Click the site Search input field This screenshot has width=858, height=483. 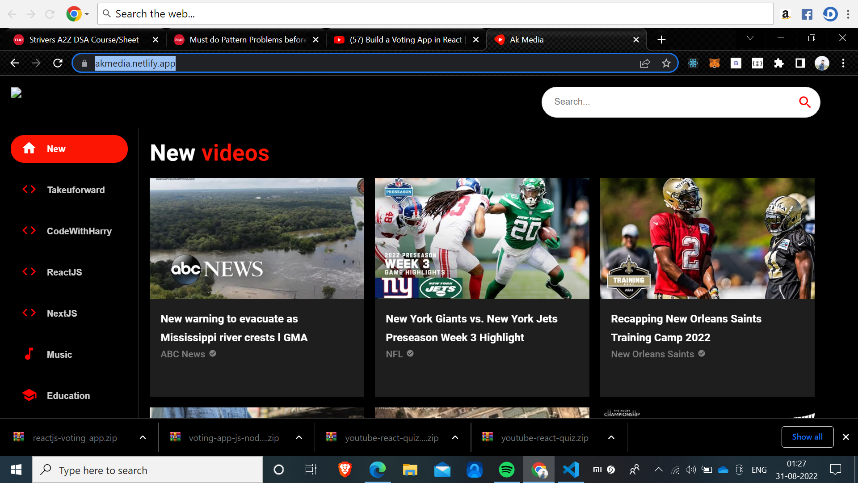(x=670, y=102)
